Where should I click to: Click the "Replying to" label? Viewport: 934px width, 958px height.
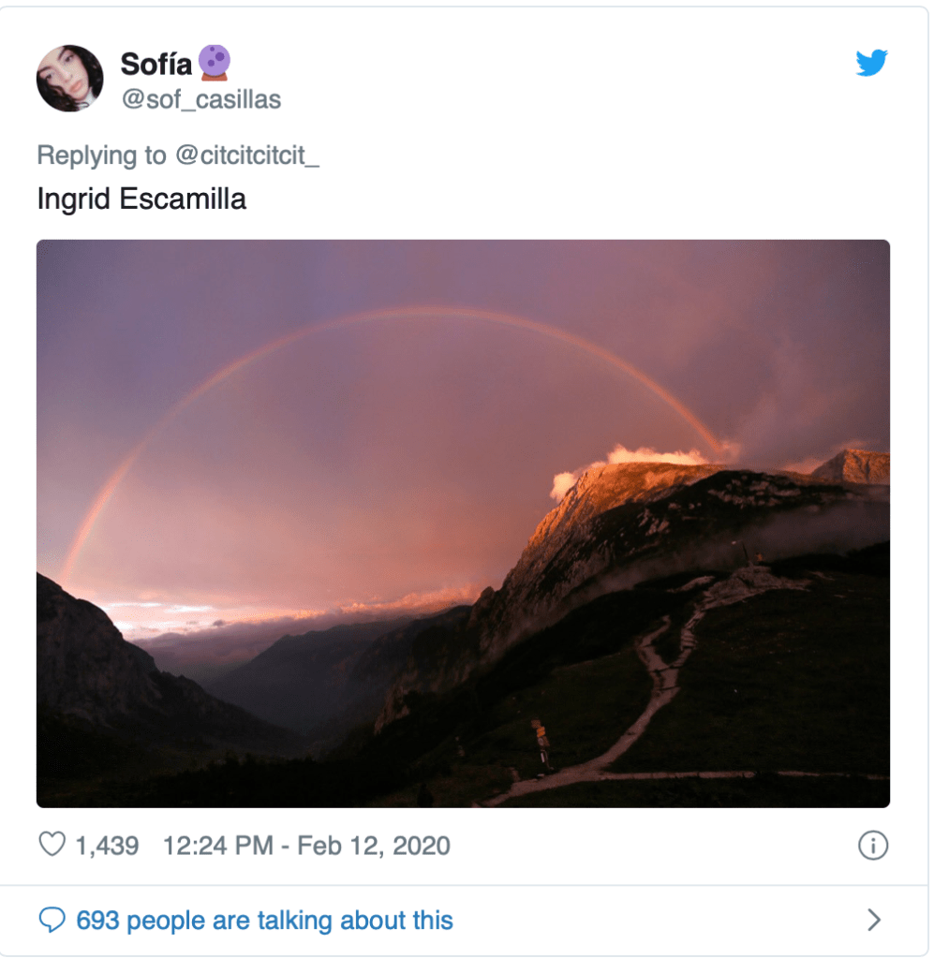[101, 155]
